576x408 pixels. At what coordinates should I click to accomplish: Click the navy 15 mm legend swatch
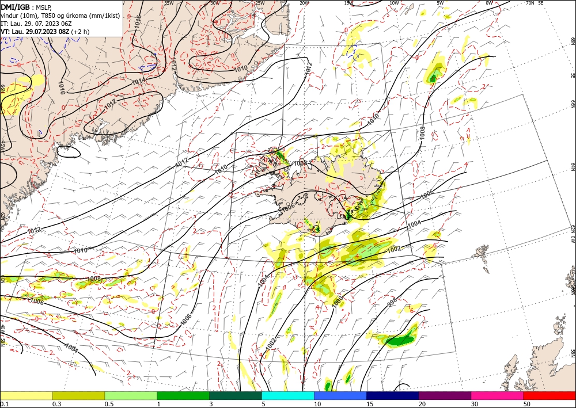click(x=393, y=395)
